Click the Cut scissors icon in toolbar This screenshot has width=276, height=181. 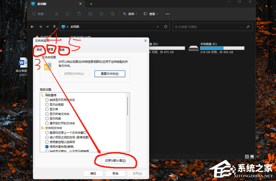(x=56, y=14)
